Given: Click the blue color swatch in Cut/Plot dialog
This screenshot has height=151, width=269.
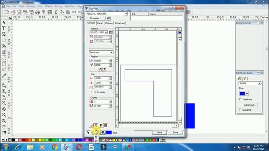Looking at the screenshot, I should (109, 133).
